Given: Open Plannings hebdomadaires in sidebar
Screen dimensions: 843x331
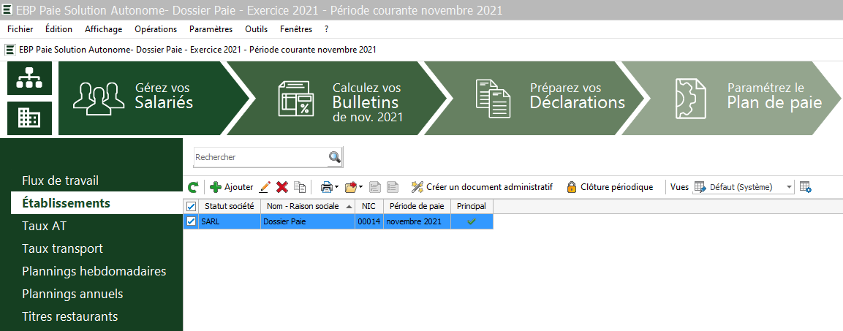Looking at the screenshot, I should [94, 271].
